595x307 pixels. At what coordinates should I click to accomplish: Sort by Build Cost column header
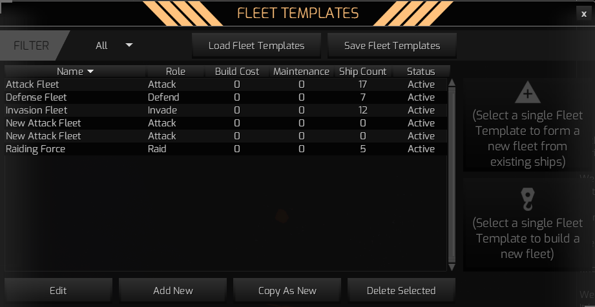tap(237, 72)
